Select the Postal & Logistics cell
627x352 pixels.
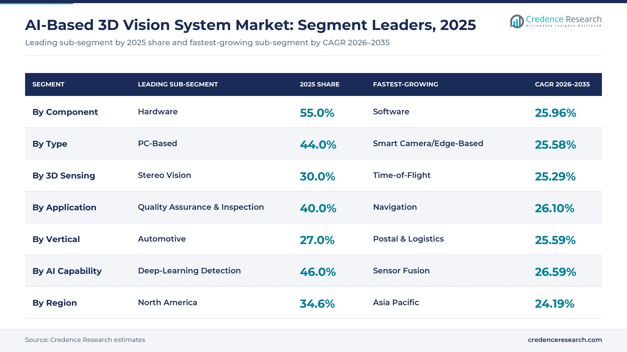[408, 239]
